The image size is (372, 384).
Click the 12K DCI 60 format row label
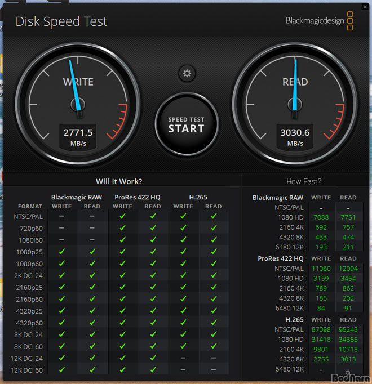tap(26, 370)
